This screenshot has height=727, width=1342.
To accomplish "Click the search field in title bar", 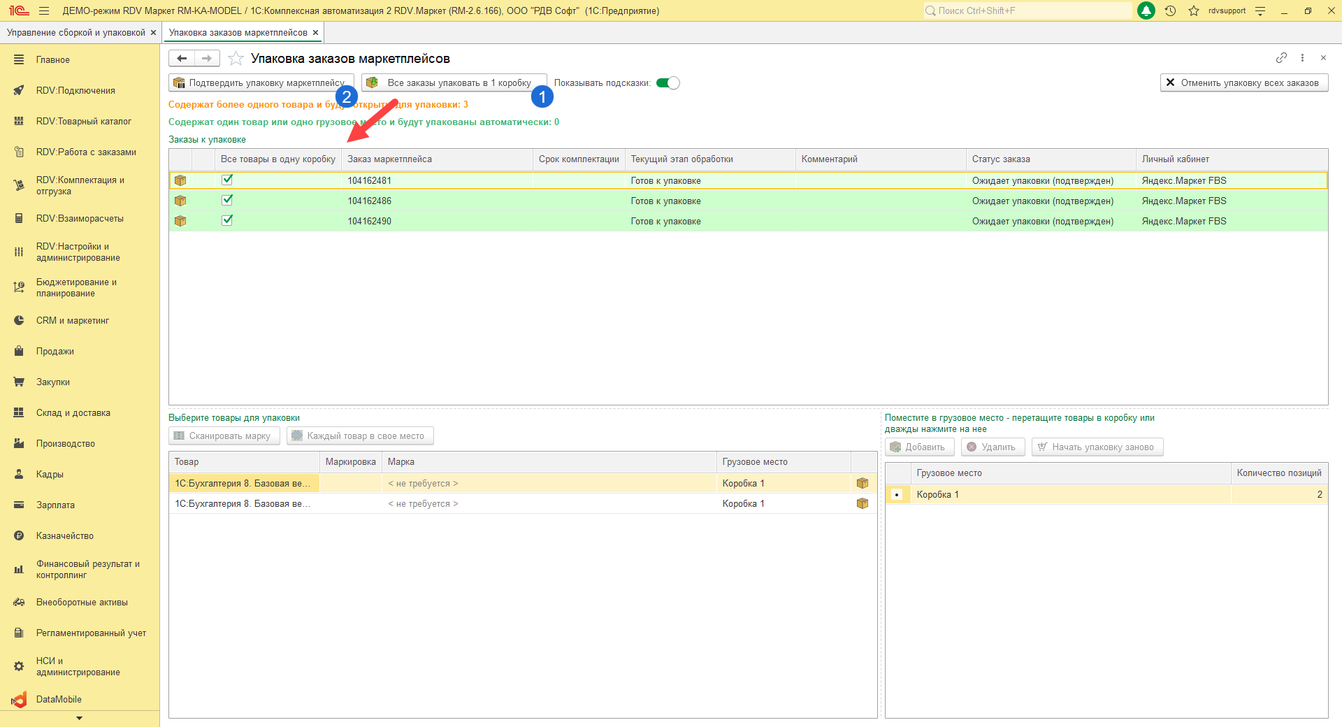I will pyautogui.click(x=1027, y=10).
